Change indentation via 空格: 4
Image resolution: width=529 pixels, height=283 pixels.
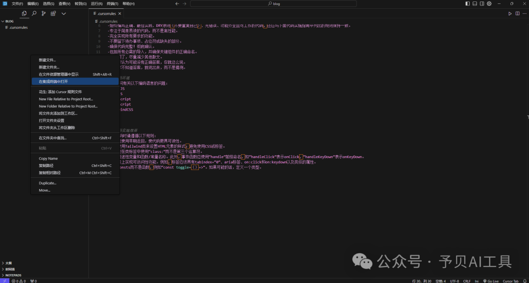tap(440, 281)
